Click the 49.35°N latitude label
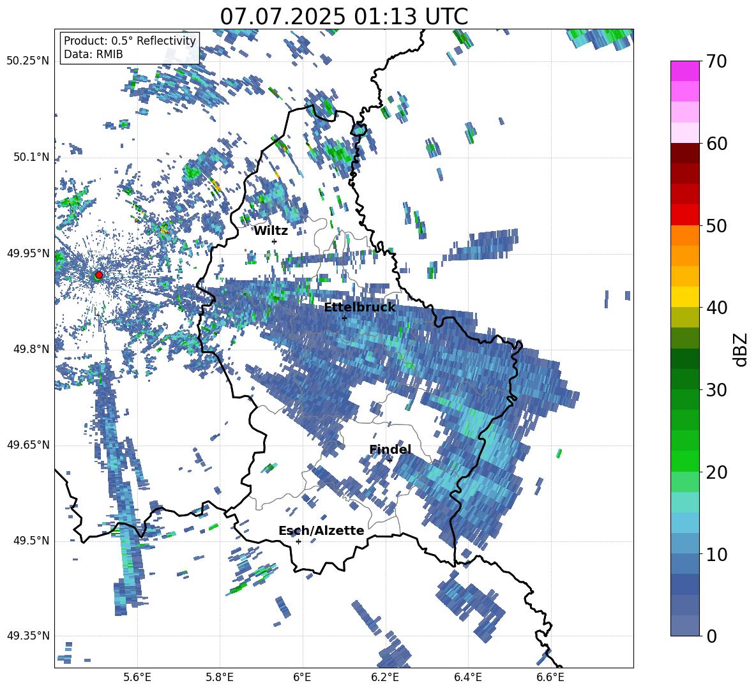Viewport: 756px width, 690px height. pos(28,636)
